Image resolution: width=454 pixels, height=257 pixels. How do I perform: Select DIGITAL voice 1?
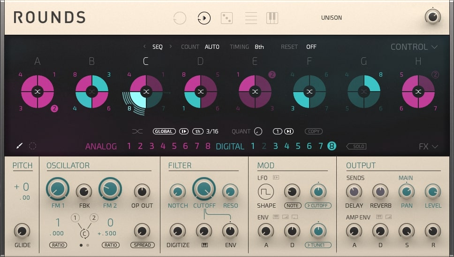click(x=253, y=146)
